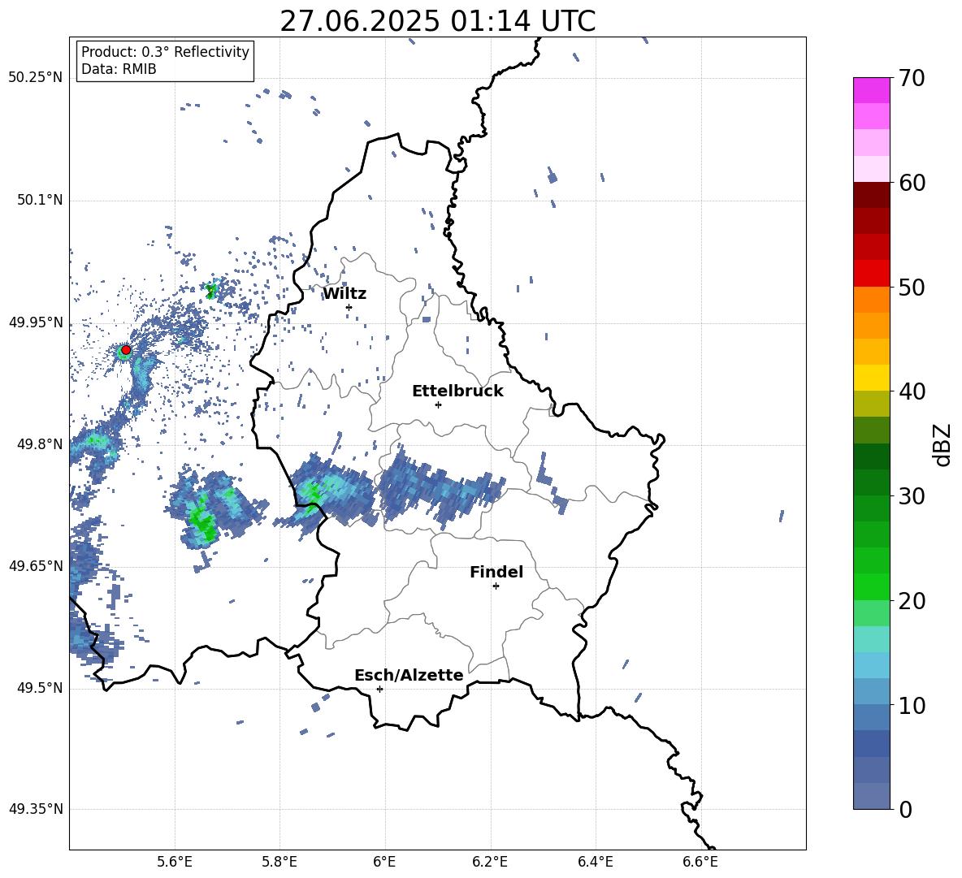Click the Wiltz station cross marker

click(349, 307)
